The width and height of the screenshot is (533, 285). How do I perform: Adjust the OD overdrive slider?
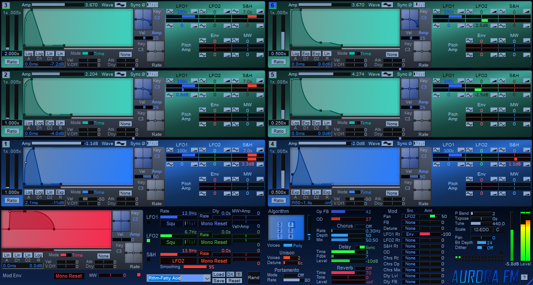pyautogui.click(x=348, y=219)
